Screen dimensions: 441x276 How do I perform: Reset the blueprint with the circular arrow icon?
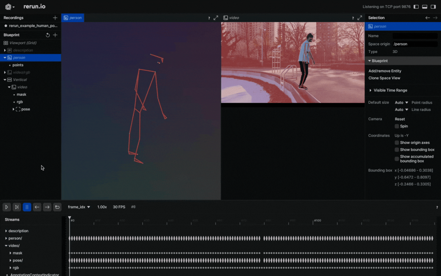pos(48,35)
